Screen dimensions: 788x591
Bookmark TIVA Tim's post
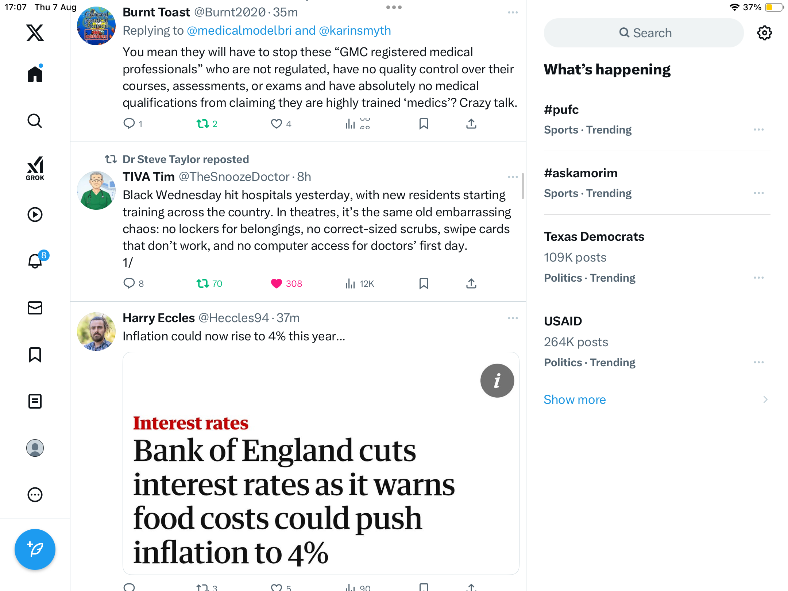click(x=424, y=283)
